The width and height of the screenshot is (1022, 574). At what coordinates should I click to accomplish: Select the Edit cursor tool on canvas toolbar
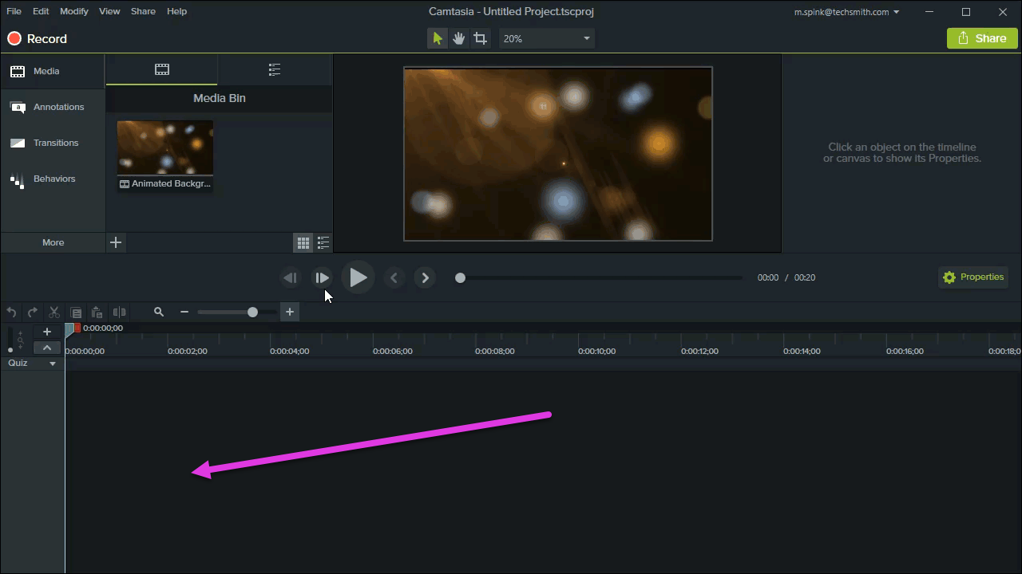[x=437, y=37]
